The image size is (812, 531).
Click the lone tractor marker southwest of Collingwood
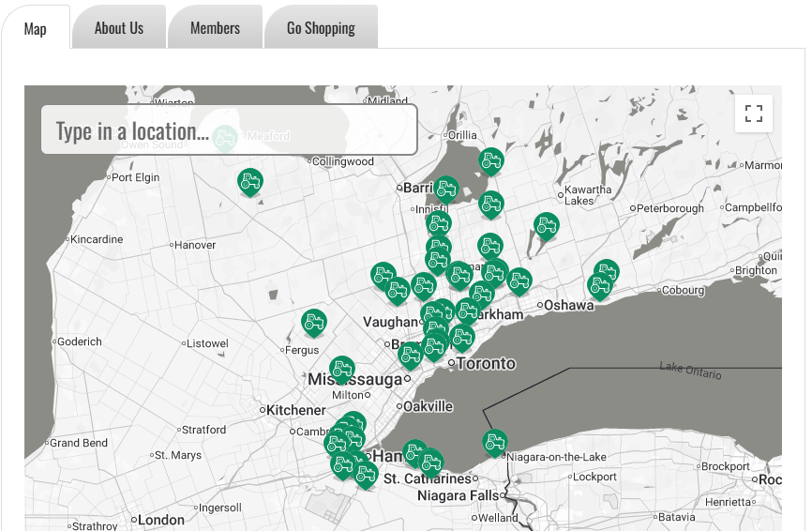249,180
